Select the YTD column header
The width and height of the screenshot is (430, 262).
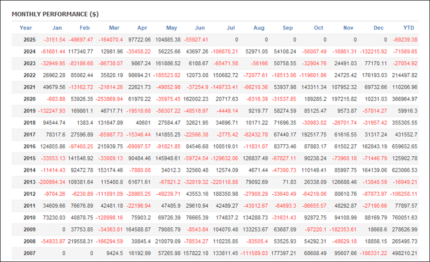(408, 28)
